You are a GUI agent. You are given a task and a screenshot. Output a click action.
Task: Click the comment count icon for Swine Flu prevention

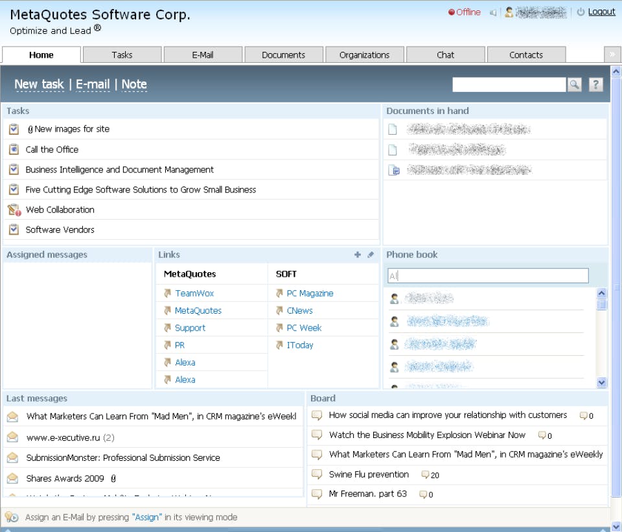[x=425, y=474]
